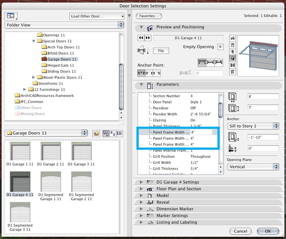286x239 pixels.
Task: Click the Flip button
Action: tap(161, 51)
